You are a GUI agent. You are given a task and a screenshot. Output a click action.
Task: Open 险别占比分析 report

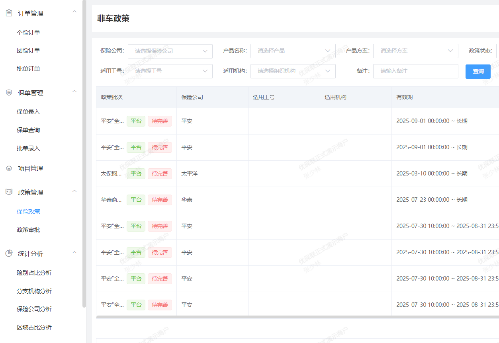click(34, 273)
